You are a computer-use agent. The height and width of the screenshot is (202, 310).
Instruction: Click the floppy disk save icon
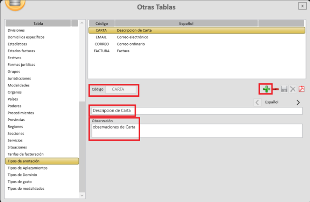point(284,89)
